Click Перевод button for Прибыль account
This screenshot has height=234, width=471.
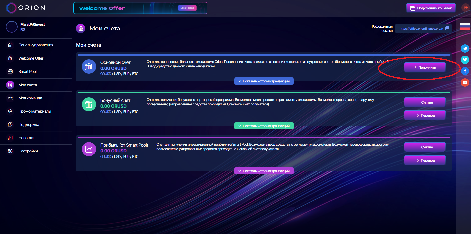[425, 160]
